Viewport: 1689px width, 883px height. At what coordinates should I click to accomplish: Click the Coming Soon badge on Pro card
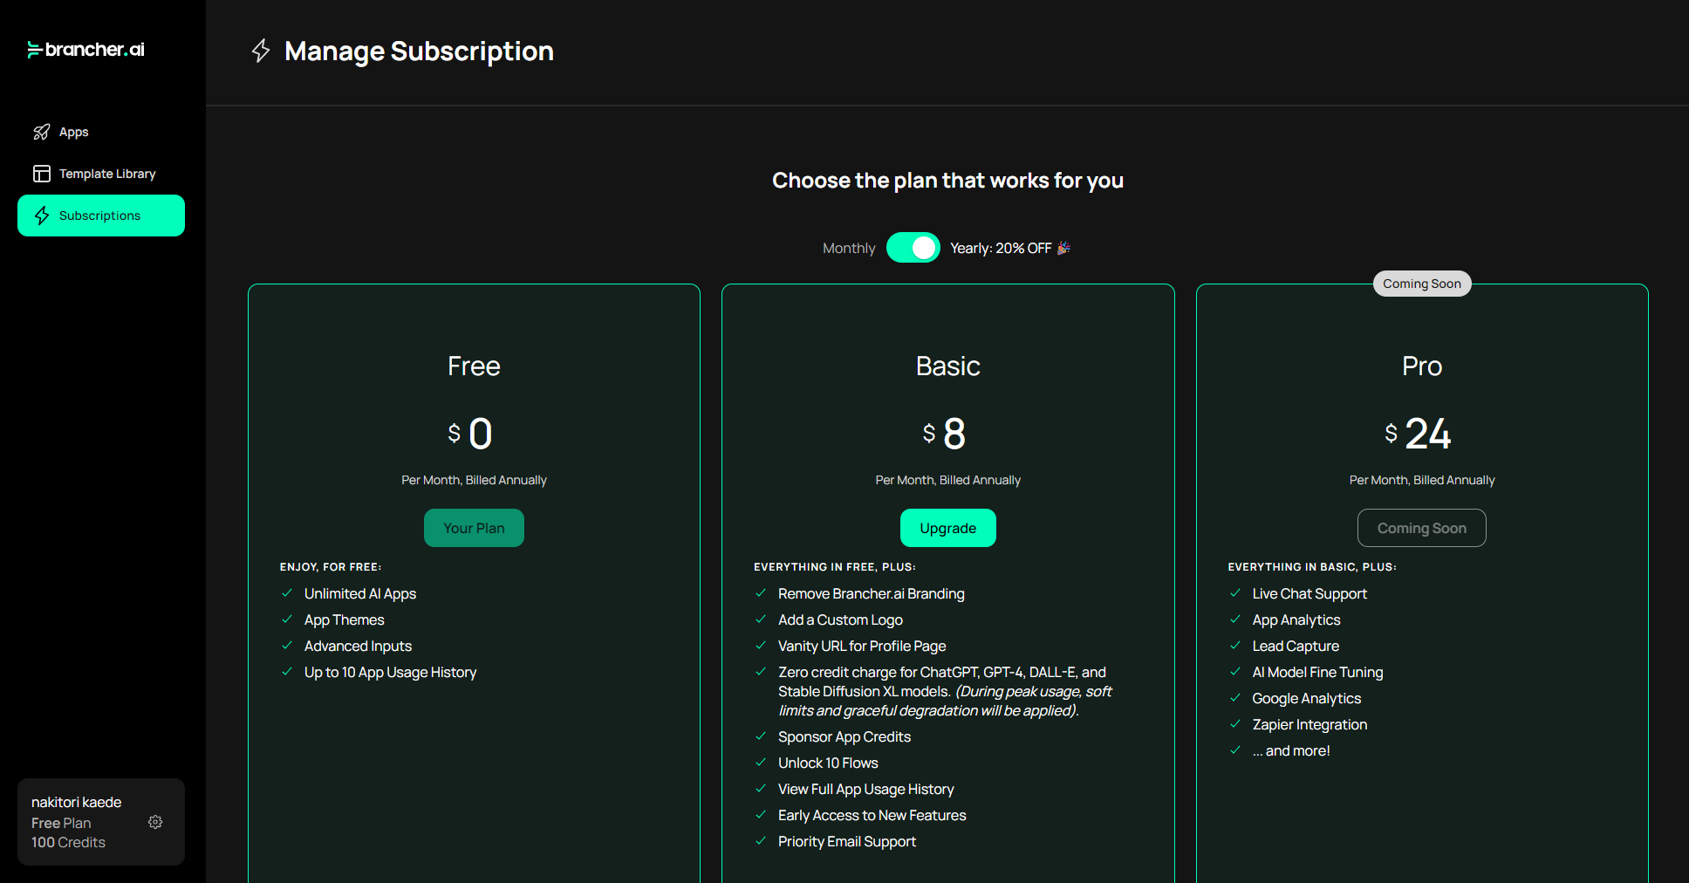(1421, 284)
